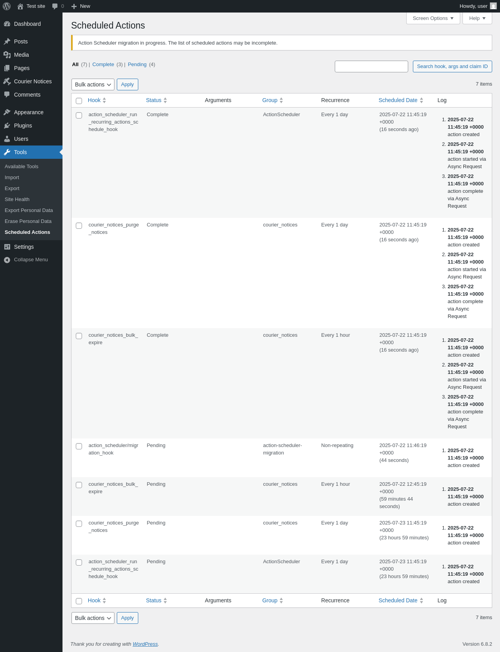
Task: Tick the select-all checkbox in table header
Action: coord(79,101)
